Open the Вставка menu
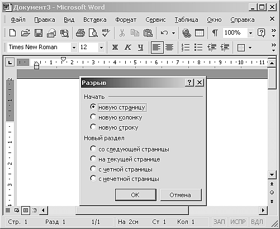 click(x=95, y=20)
